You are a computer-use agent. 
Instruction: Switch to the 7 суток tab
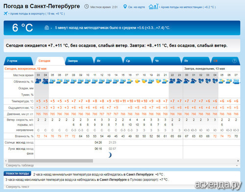pyautogui.click(x=18, y=61)
